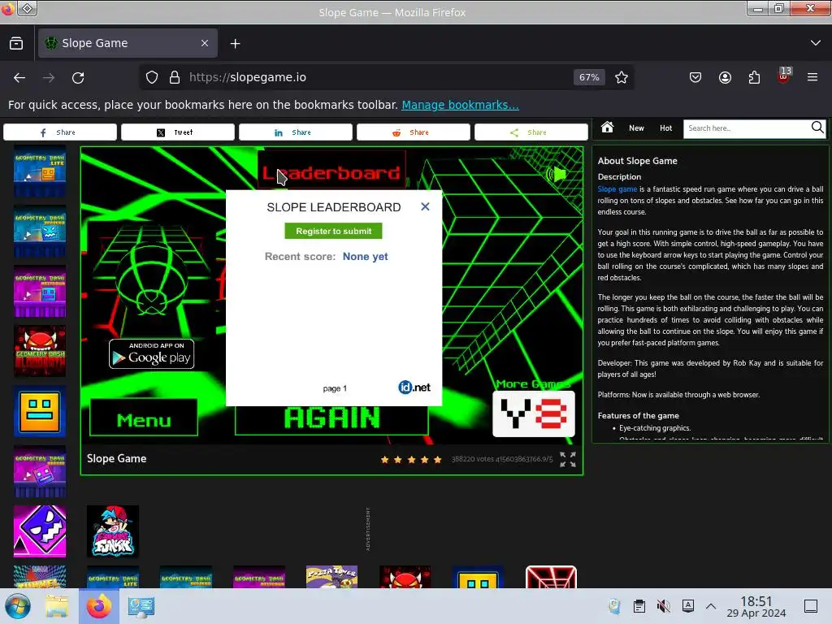Open the Slope game link in description
Viewport: 832px width, 624px height.
pyautogui.click(x=617, y=188)
